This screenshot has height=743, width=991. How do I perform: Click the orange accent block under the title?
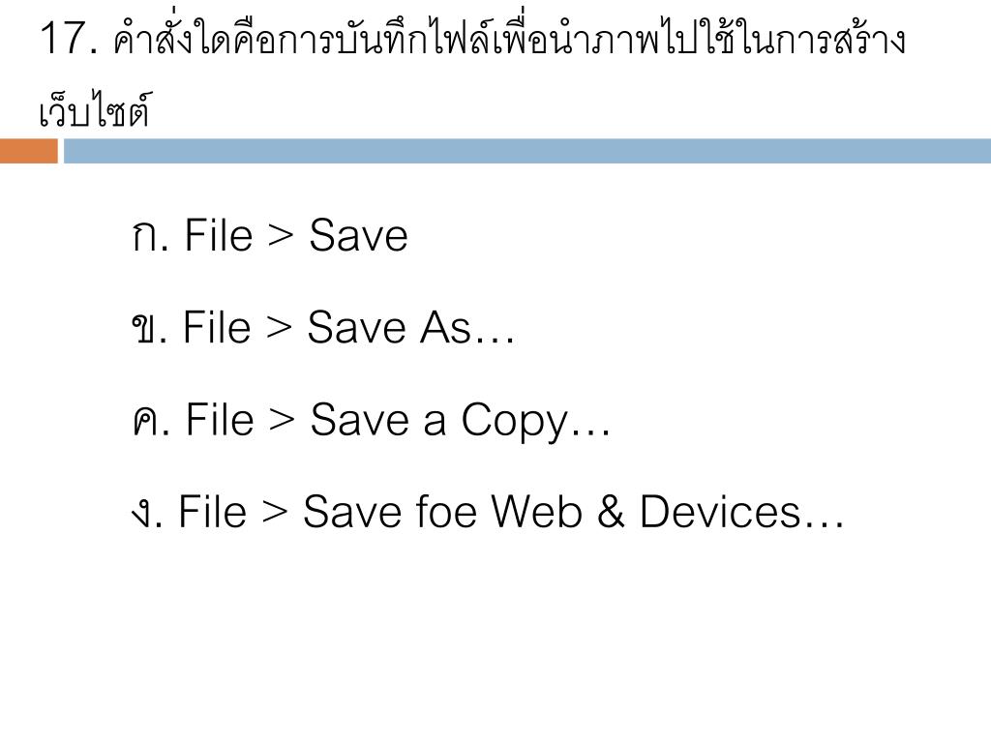tap(28, 151)
